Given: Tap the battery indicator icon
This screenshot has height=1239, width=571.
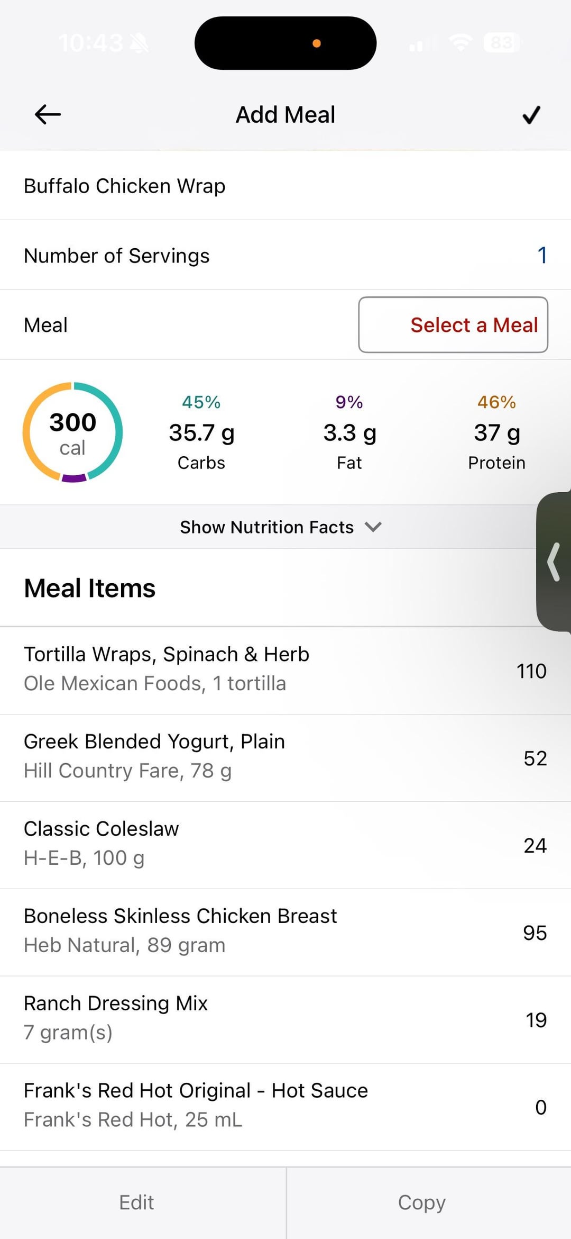Looking at the screenshot, I should 502,42.
